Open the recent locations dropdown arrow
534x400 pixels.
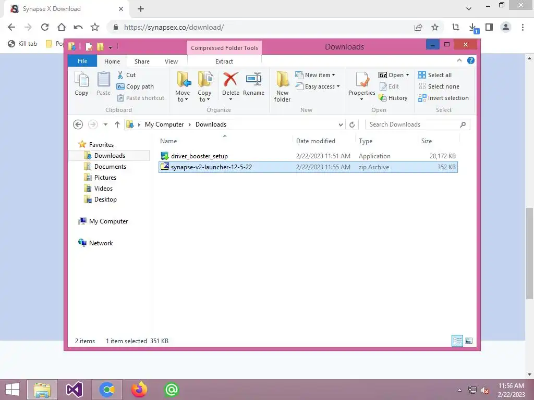[105, 124]
